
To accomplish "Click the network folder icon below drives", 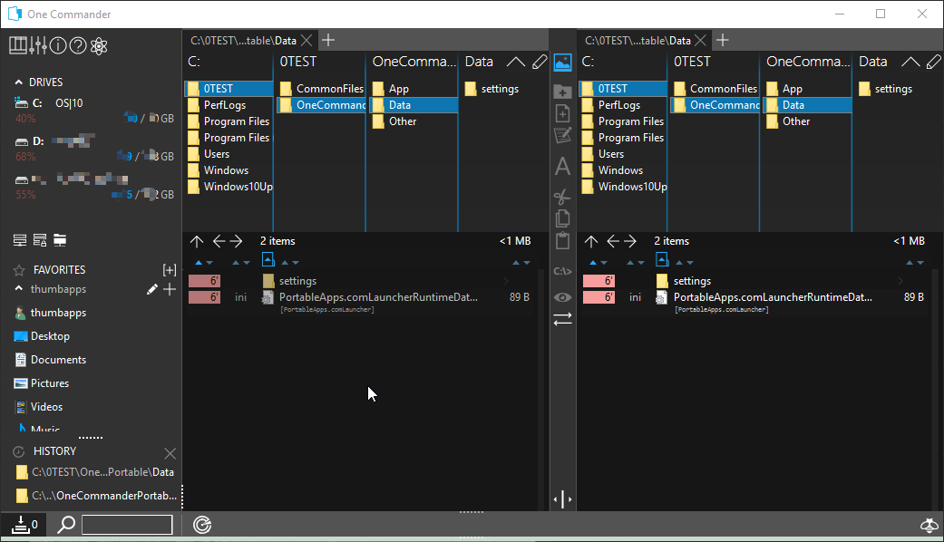I will pos(60,240).
